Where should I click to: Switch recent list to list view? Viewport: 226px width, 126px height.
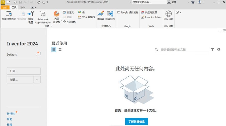pos(54,50)
